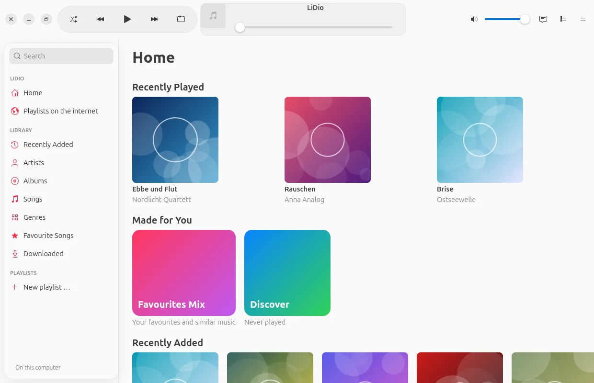
Task: Browse Genres in the sidebar
Action: tap(61, 217)
